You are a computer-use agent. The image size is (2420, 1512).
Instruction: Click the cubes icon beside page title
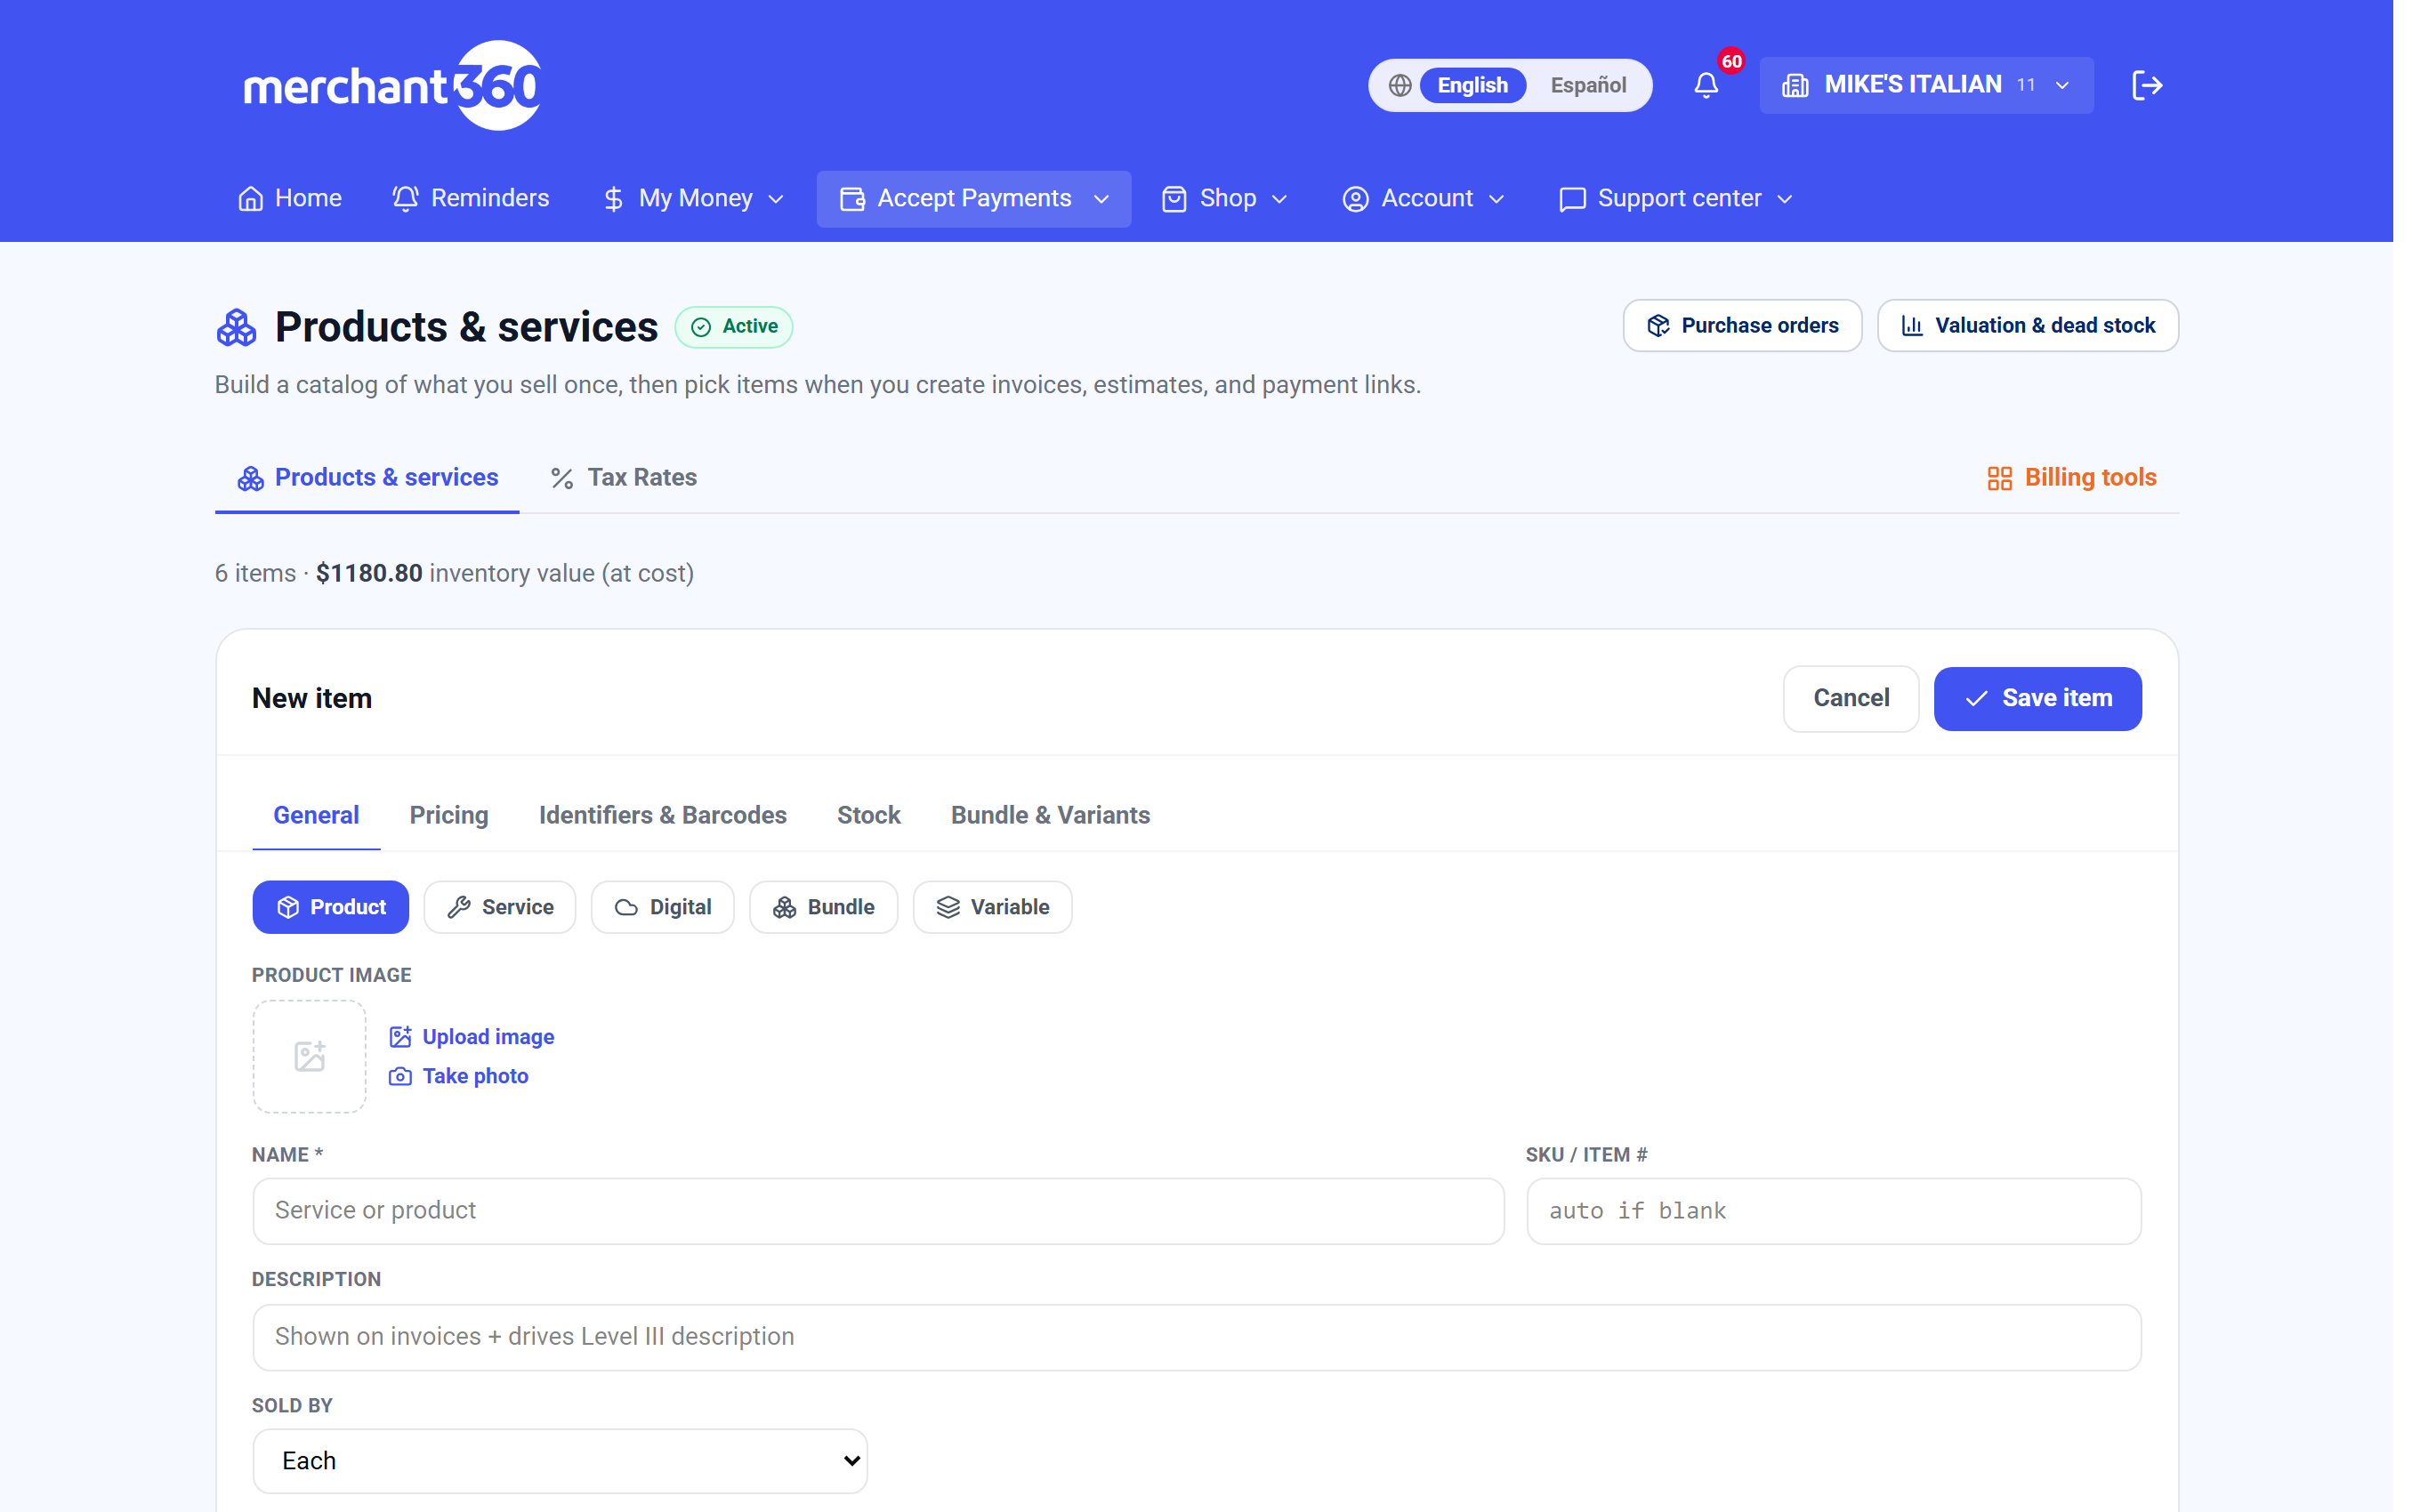[236, 327]
